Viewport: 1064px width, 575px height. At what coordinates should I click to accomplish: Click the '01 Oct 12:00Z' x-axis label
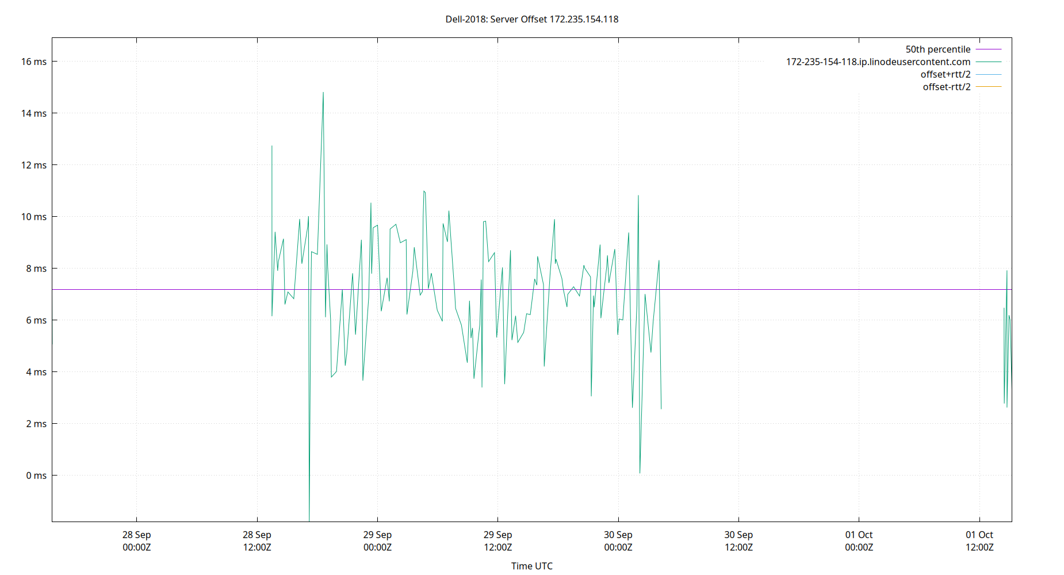979,541
